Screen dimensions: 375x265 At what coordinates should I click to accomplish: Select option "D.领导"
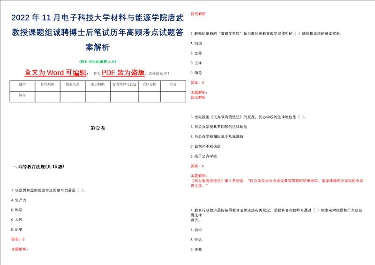click(196, 73)
